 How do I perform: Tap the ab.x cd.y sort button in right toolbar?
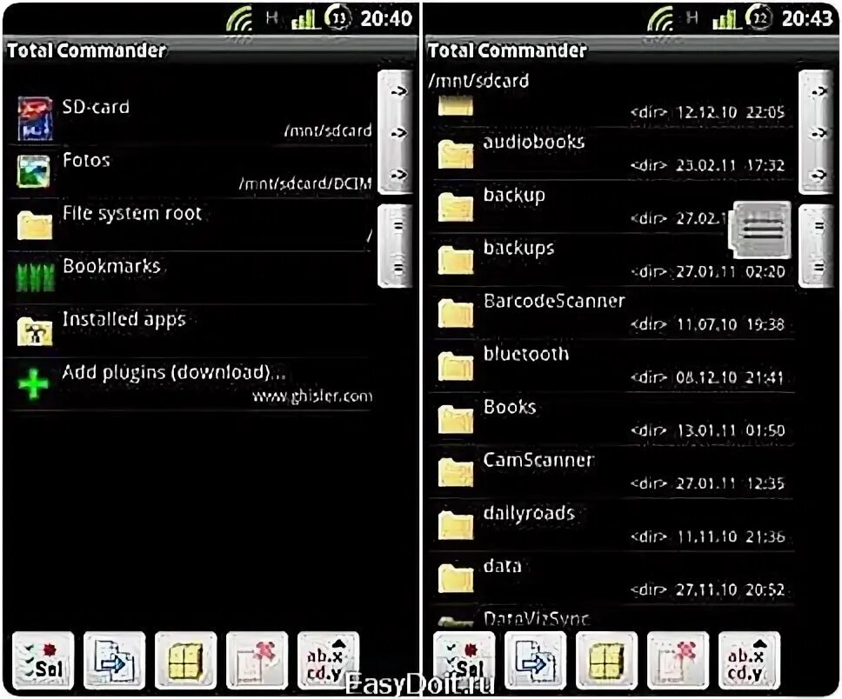[749, 661]
